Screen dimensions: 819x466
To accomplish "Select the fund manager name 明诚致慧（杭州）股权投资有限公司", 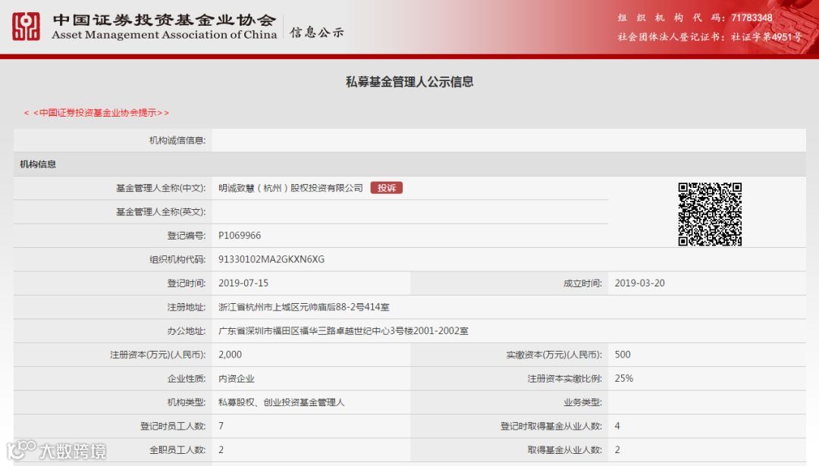I will pos(290,188).
